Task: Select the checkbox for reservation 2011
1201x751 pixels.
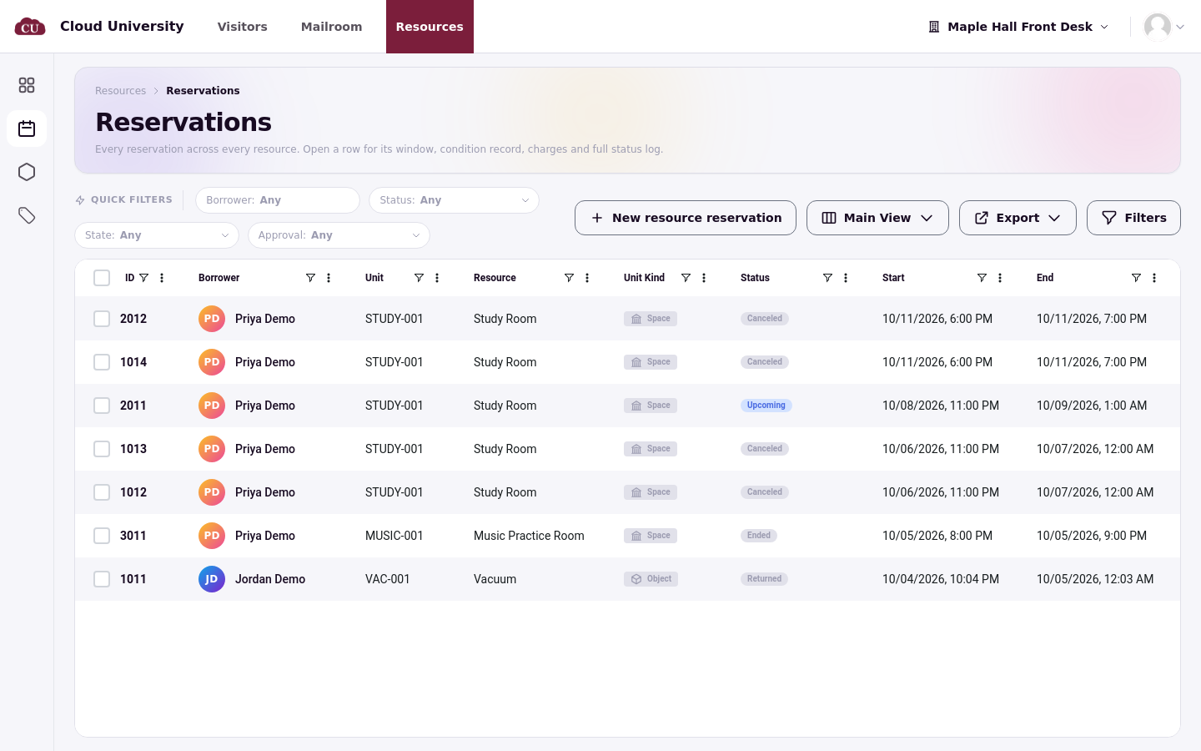Action: click(102, 406)
